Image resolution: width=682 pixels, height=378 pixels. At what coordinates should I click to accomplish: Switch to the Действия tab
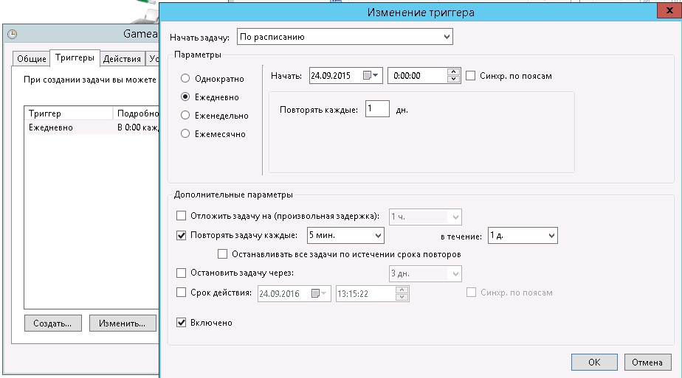click(122, 59)
